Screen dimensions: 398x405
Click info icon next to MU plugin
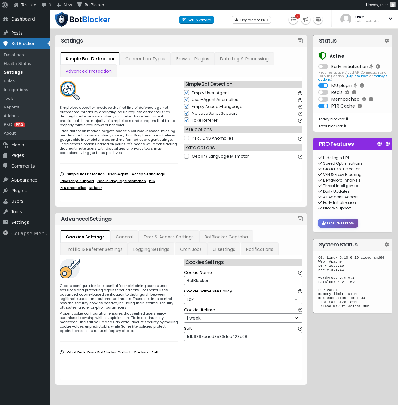(362, 85)
